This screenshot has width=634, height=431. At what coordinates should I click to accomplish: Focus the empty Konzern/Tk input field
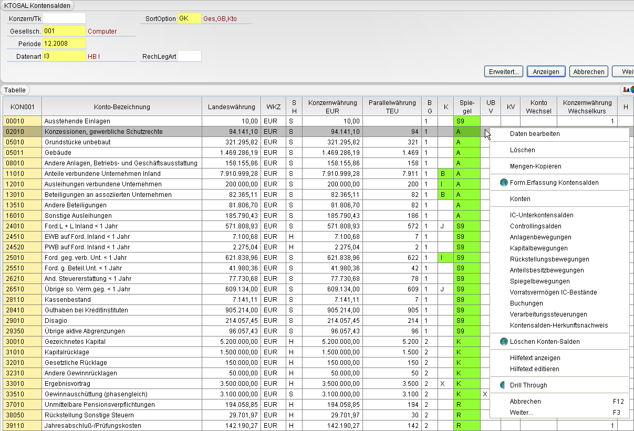64,18
